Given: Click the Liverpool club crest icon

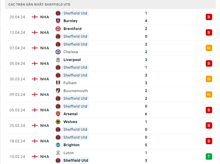Looking at the screenshot, I should tap(58, 60).
